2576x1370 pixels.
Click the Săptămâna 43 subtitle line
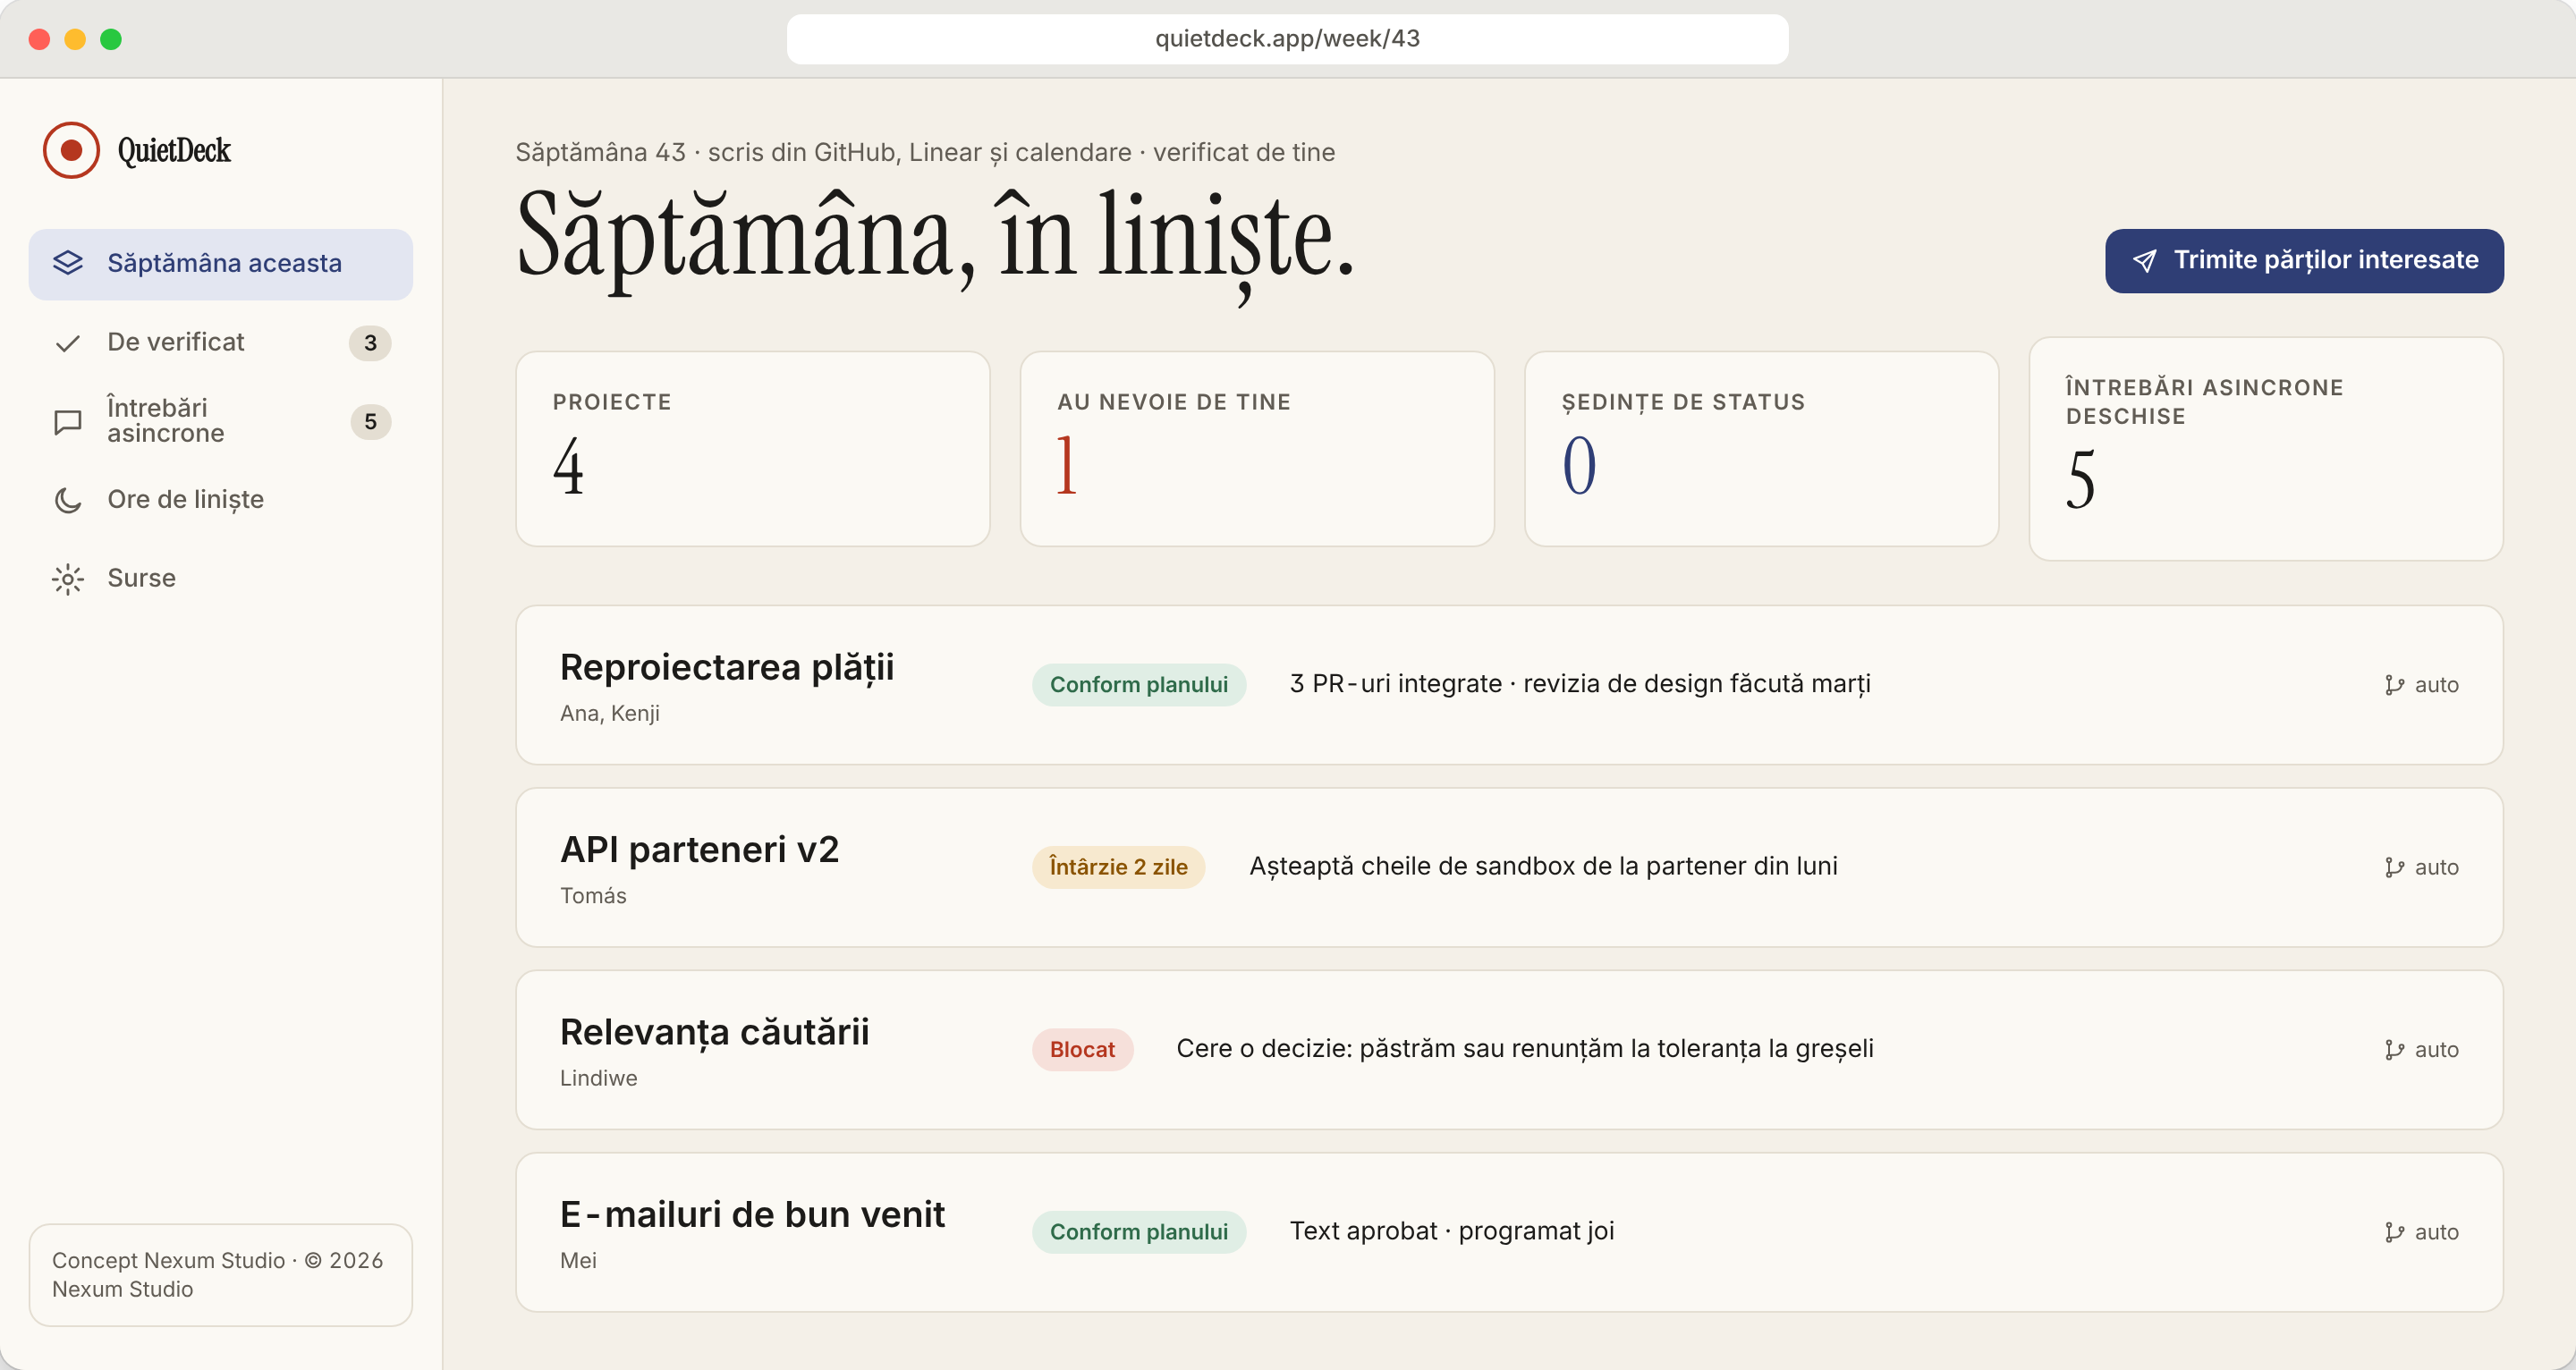pos(925,152)
